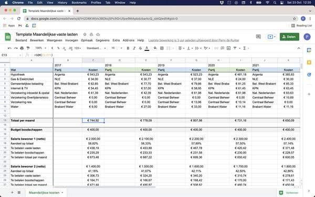Click the Verkennen explore button
The width and height of the screenshot is (315, 197).
(x=289, y=193)
